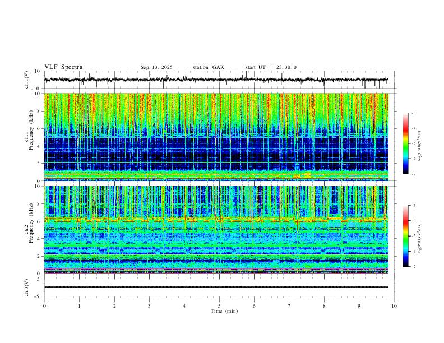Click the "8" kHz tick of ch.1 spectrogram
Screen dimensions: 444x343
39,111
